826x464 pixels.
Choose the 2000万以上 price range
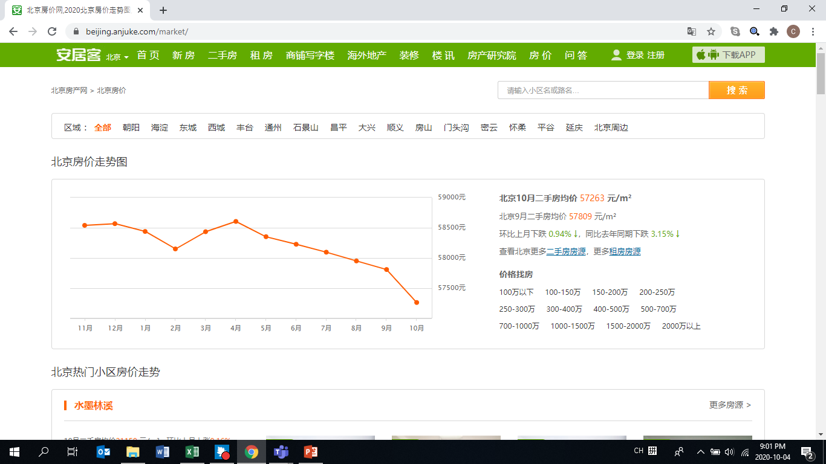(681, 326)
